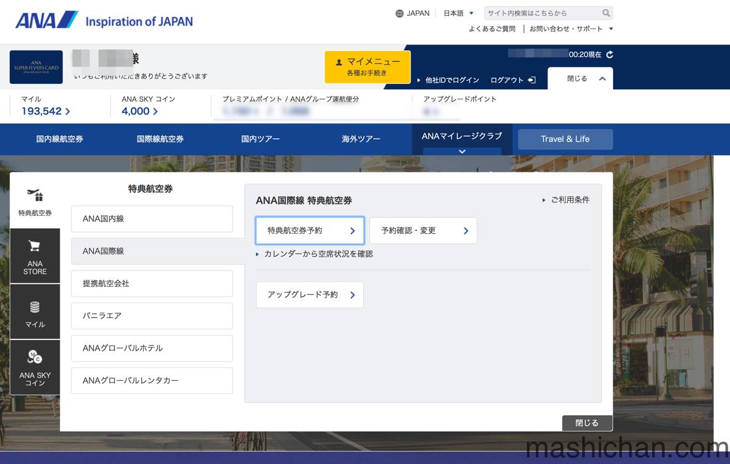Click the アップグレード予約 button
This screenshot has height=464, width=730.
click(x=310, y=294)
